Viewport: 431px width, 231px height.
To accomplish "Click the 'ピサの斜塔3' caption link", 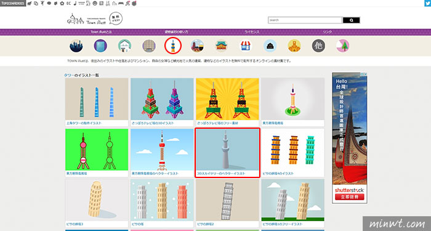I will click(75, 224).
